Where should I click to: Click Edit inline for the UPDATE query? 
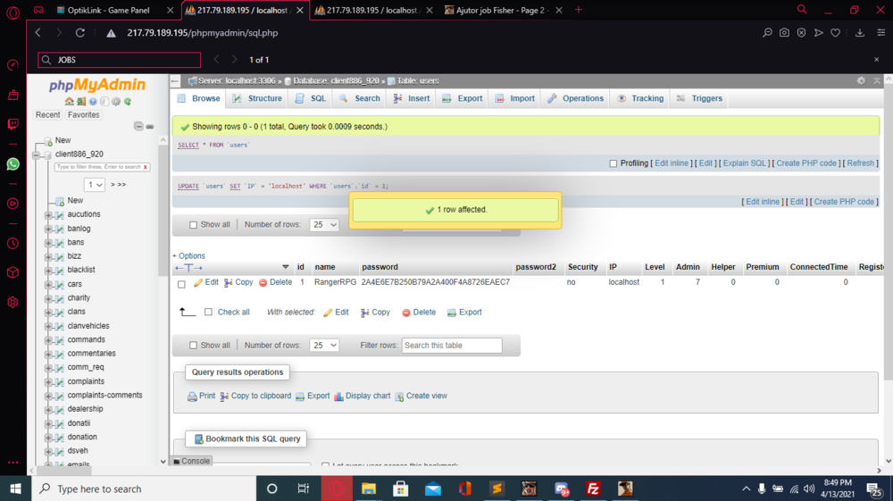(x=763, y=202)
